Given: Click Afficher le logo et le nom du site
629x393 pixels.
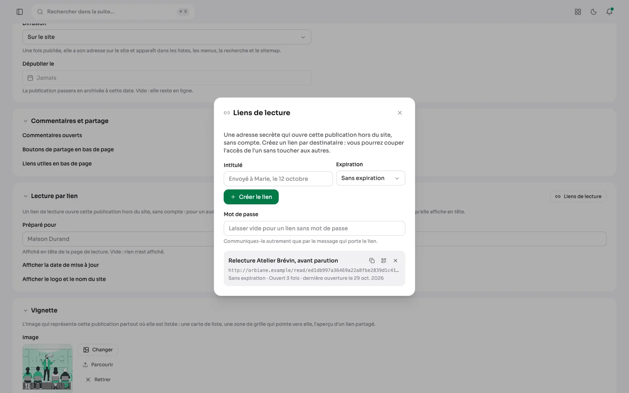Looking at the screenshot, I should (x=64, y=279).
